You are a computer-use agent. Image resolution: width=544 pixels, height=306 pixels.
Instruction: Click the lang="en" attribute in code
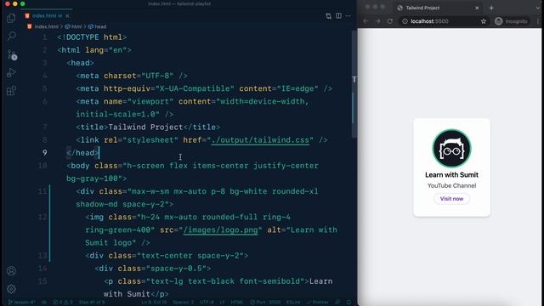pos(105,50)
